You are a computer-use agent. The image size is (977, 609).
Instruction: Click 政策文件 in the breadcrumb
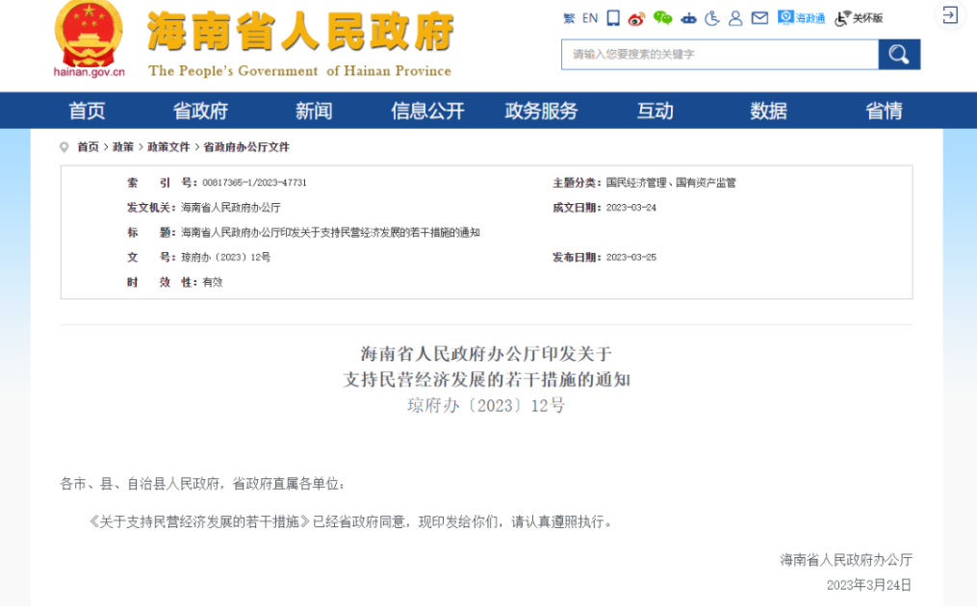pos(168,147)
